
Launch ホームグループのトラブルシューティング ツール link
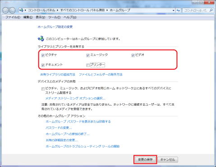pyautogui.click(x=83, y=146)
